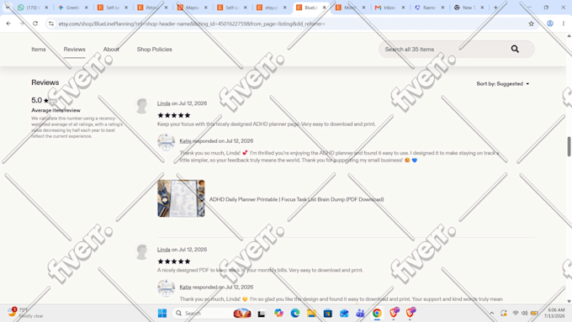Go back with the browser back arrow
Viewport: 572px width, 322px height.
click(8, 24)
